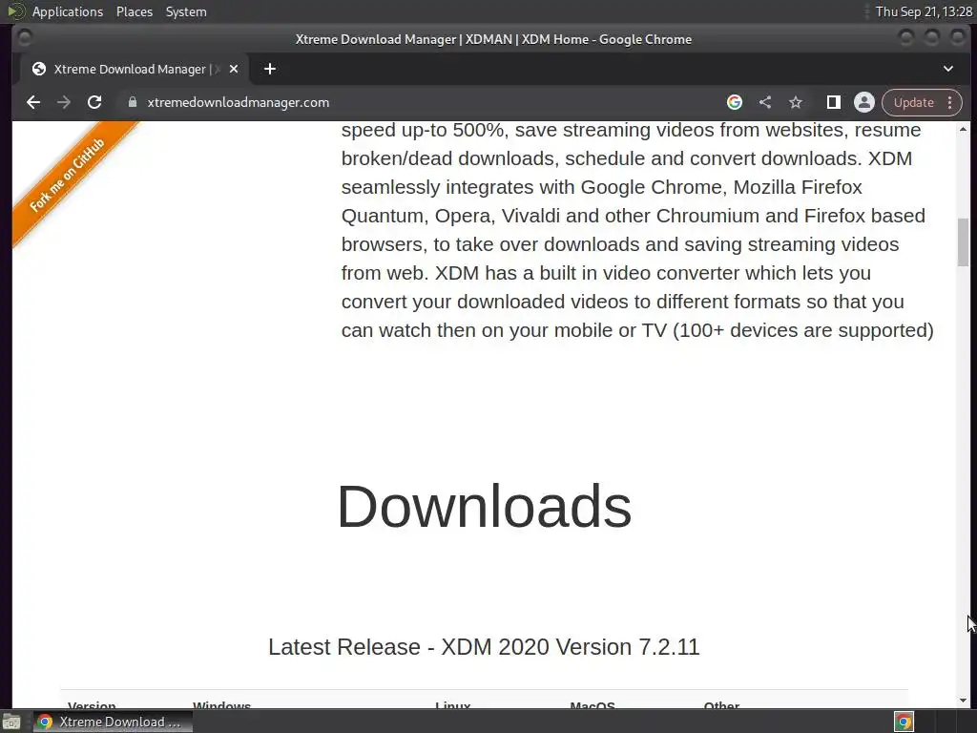Click the page scrollbar thumb
Viewport: 977px width, 733px height.
pos(964,241)
